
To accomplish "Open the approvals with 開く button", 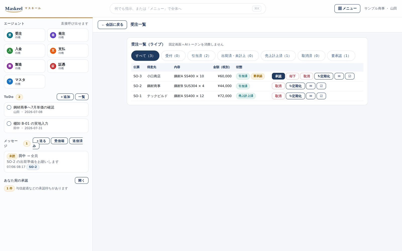I will 81,180.
